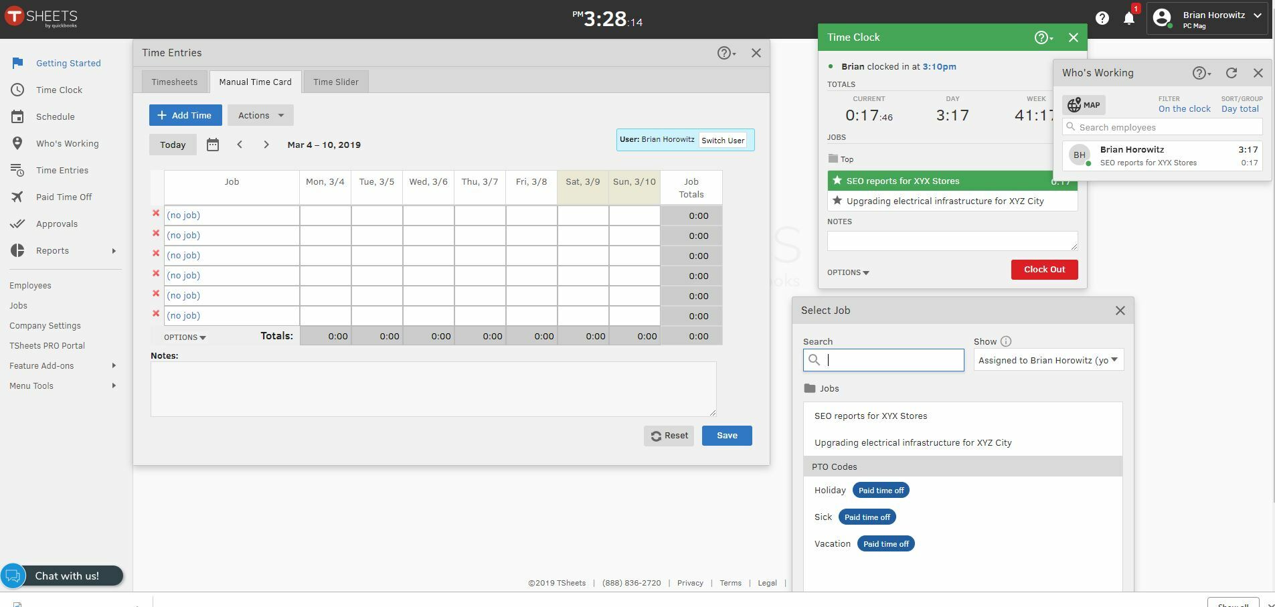Screen dimensions: 1275x607
Task: Open Who's Working help icon
Action: (x=1201, y=73)
